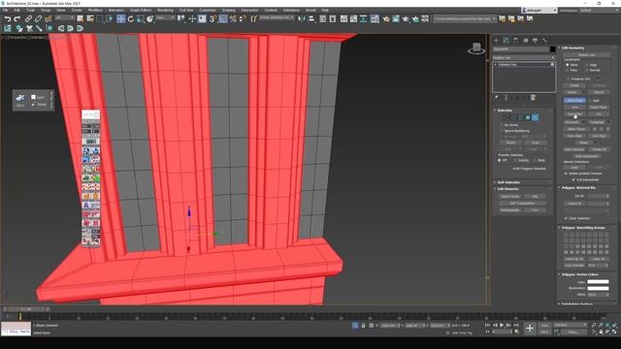Select the Off preview selection radio
Screen dimensions: 621x349
[x=499, y=160]
